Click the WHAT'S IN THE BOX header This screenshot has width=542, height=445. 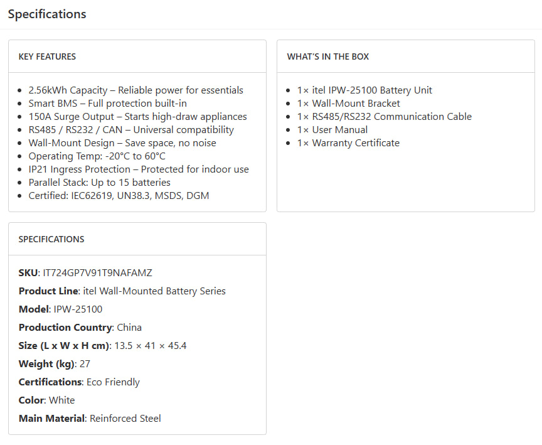(328, 56)
